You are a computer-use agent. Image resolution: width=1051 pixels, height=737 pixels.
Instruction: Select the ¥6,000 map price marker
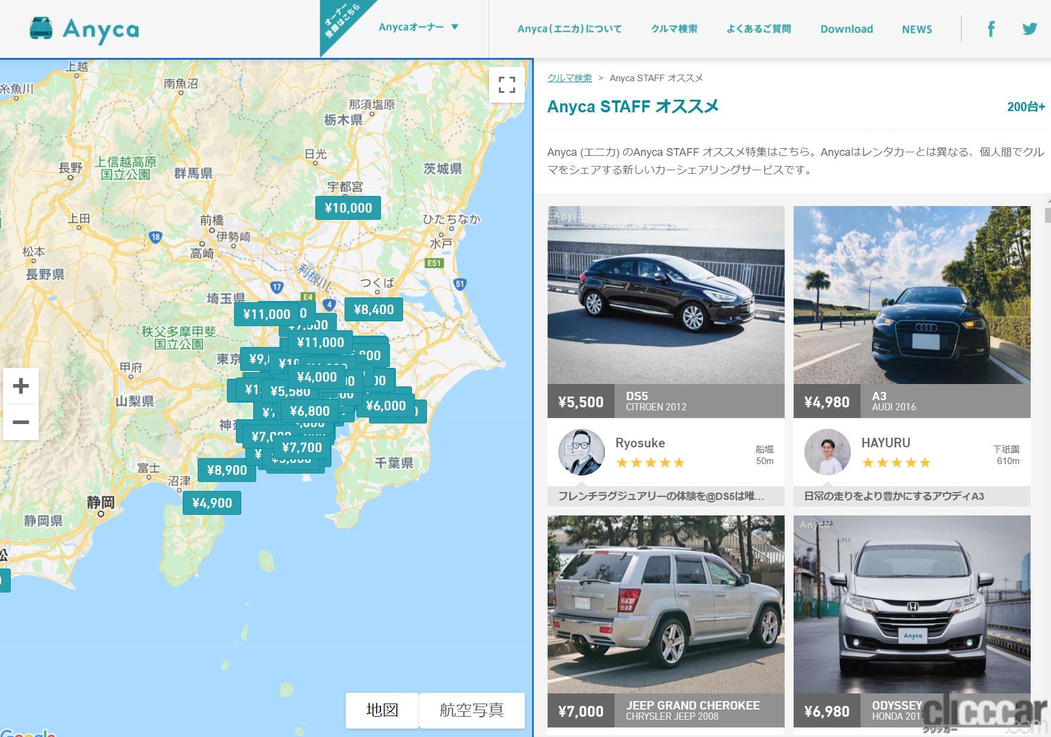(386, 406)
